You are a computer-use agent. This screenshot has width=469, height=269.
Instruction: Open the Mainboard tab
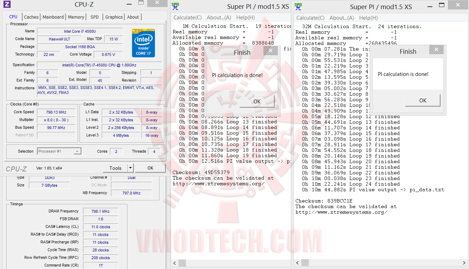click(53, 17)
